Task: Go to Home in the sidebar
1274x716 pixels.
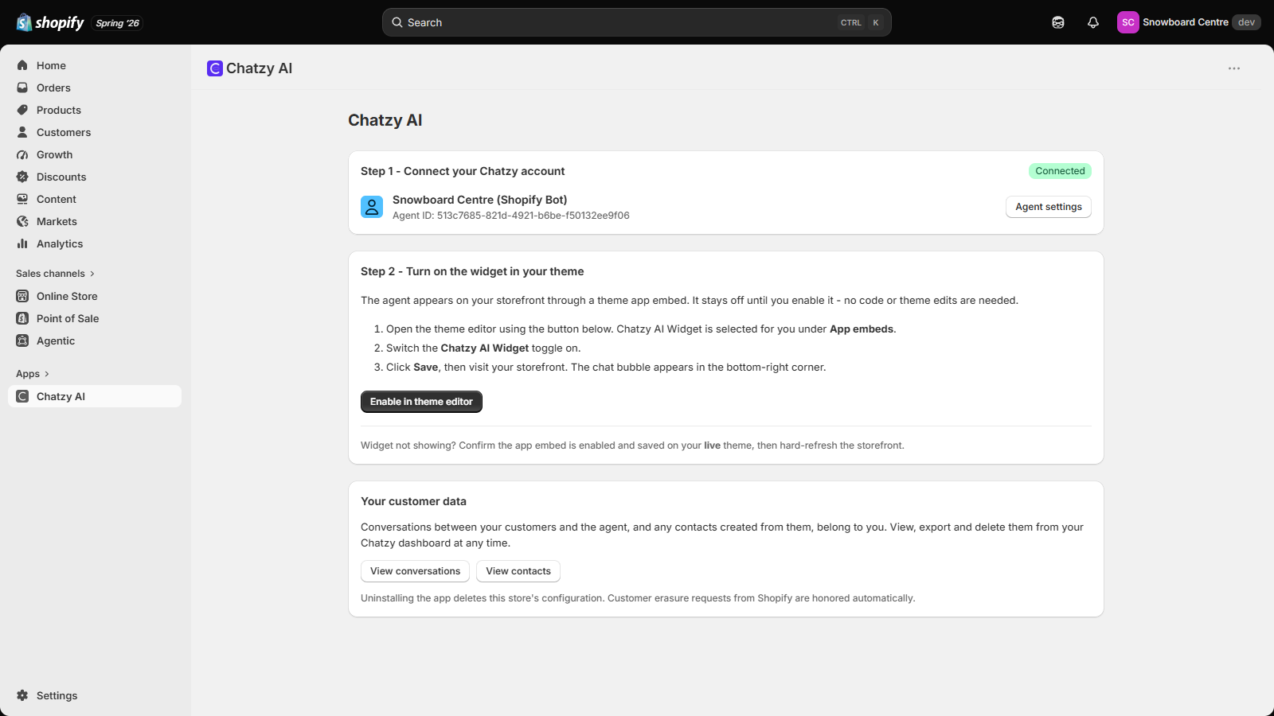Action: tap(95, 65)
